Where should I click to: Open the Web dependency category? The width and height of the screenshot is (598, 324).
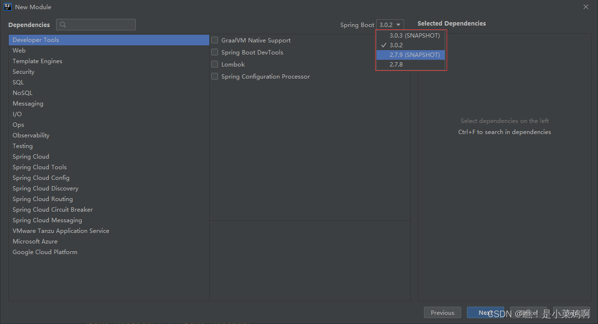(x=109, y=51)
